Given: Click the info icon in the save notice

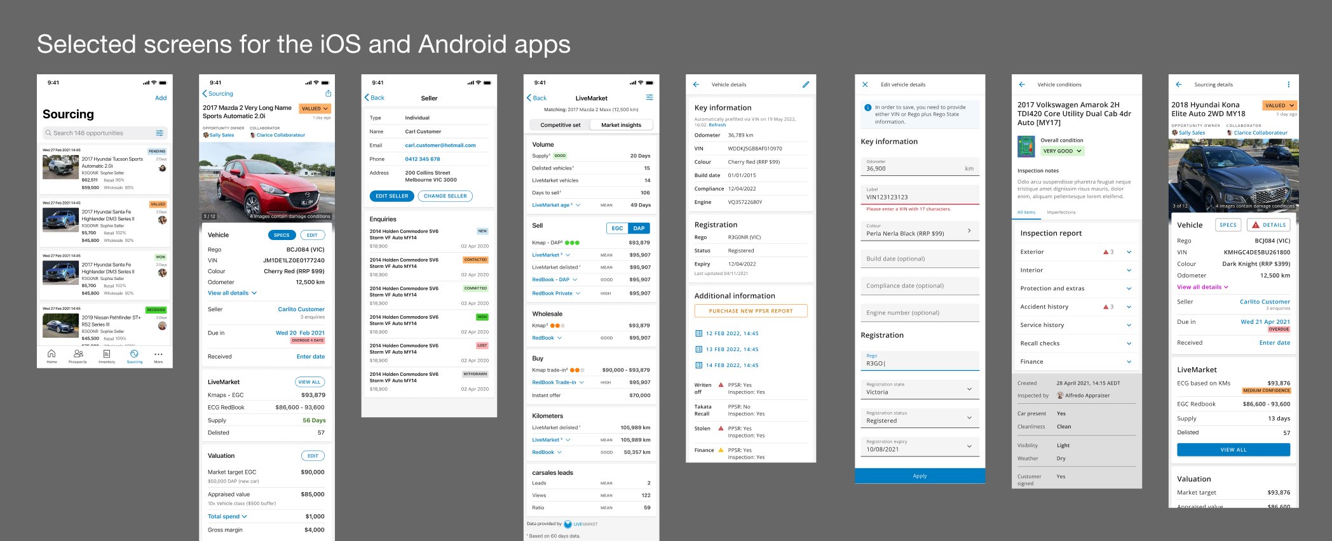Looking at the screenshot, I should [x=868, y=107].
